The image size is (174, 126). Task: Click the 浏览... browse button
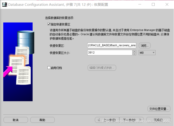(145, 46)
